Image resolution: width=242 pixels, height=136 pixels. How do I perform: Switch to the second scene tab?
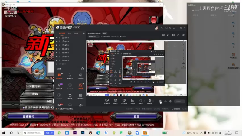pyautogui.click(x=69, y=34)
